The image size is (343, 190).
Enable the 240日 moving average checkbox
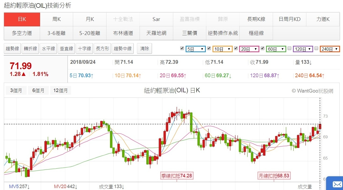tap(316, 48)
